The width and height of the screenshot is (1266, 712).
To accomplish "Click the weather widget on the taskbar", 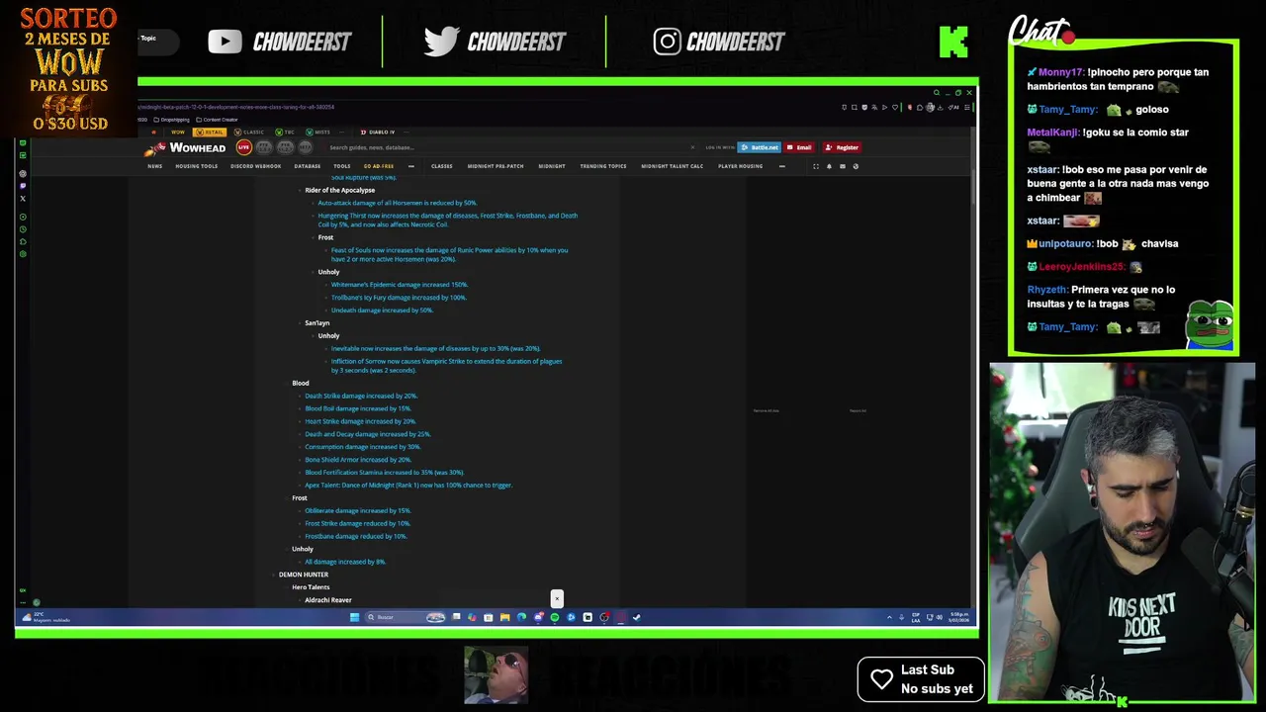I will click(46, 617).
